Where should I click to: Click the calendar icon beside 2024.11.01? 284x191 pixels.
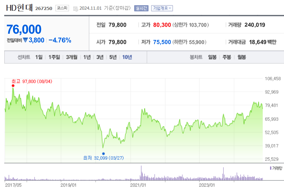(76, 9)
